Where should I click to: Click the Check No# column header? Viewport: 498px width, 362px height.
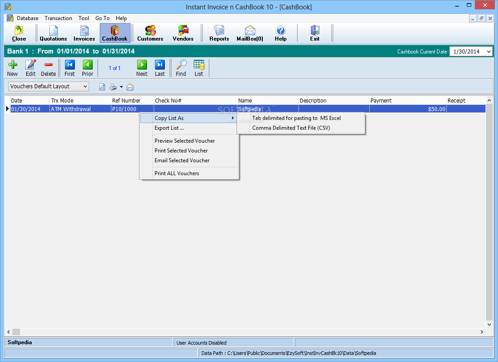(196, 100)
